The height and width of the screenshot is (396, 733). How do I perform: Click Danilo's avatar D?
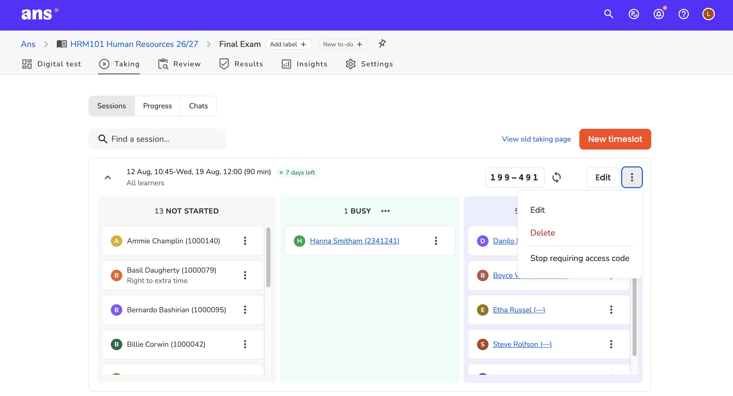coord(483,241)
